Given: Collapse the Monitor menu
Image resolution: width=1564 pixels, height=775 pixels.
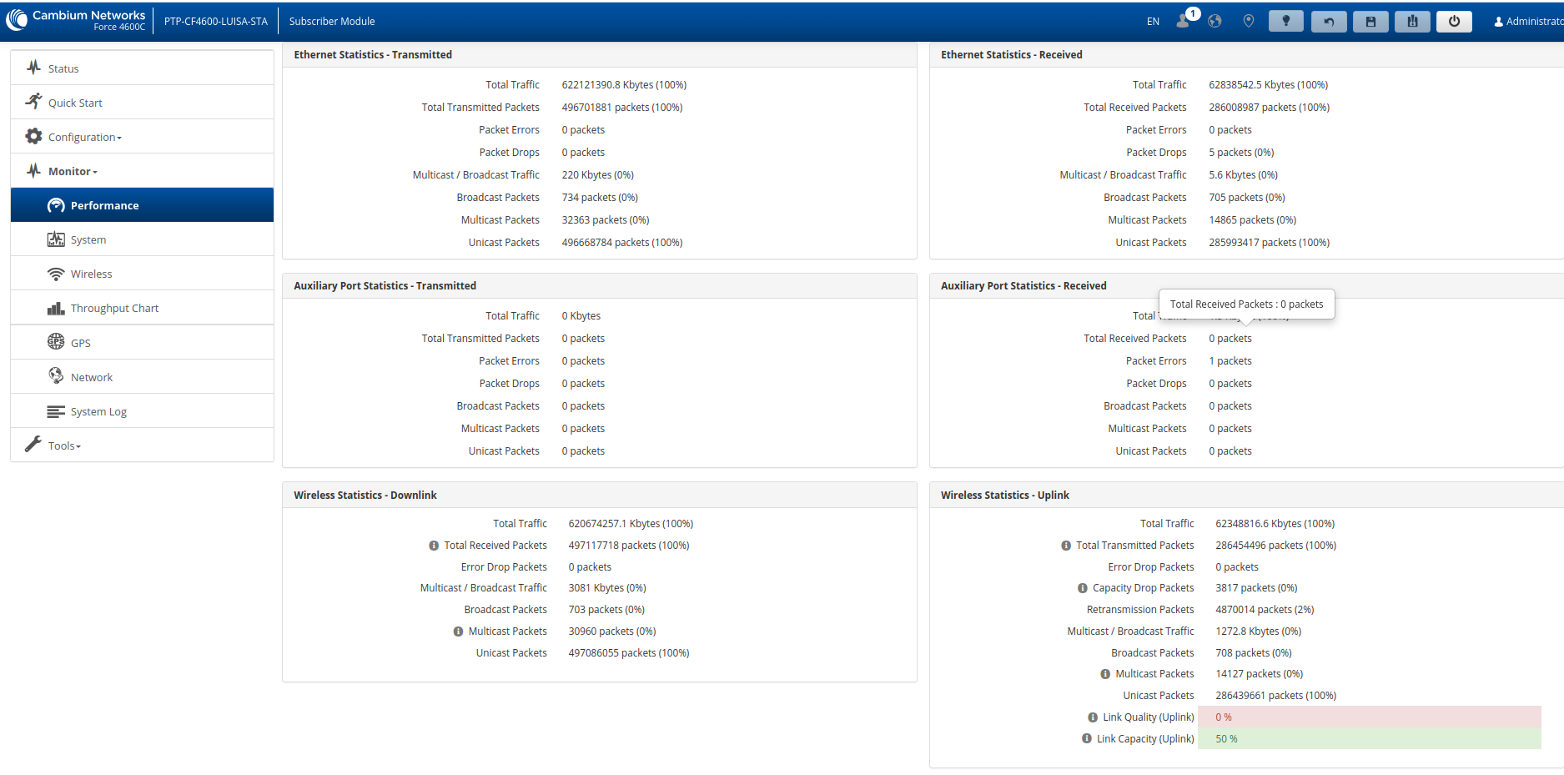Looking at the screenshot, I should [143, 171].
